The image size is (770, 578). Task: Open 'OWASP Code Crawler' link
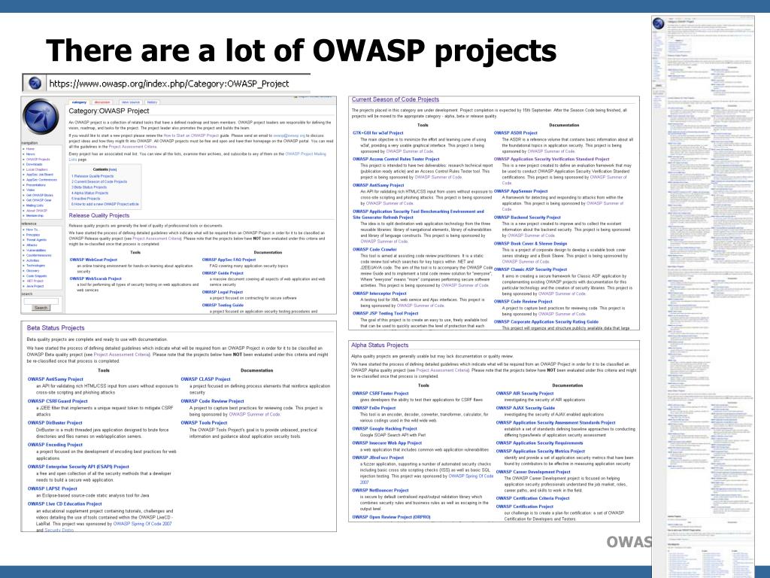[x=374, y=249]
